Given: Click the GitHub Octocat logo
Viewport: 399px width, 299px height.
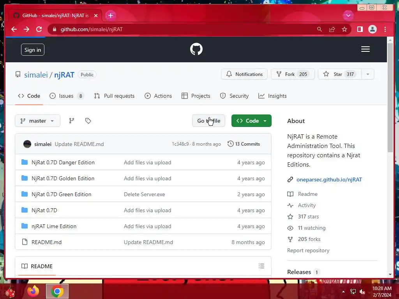Looking at the screenshot, I should point(196,49).
